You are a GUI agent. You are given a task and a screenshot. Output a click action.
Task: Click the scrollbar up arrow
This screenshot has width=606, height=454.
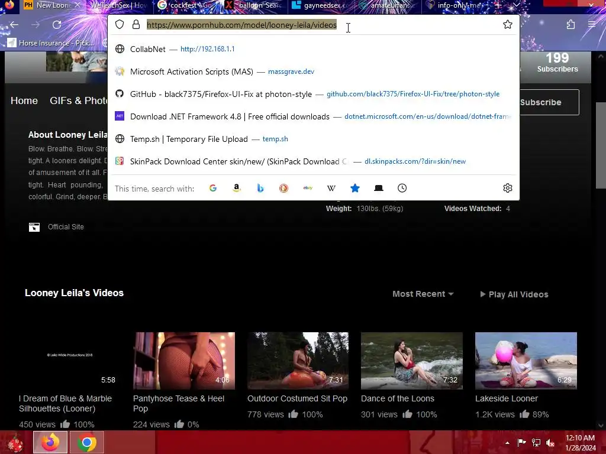pyautogui.click(x=600, y=56)
